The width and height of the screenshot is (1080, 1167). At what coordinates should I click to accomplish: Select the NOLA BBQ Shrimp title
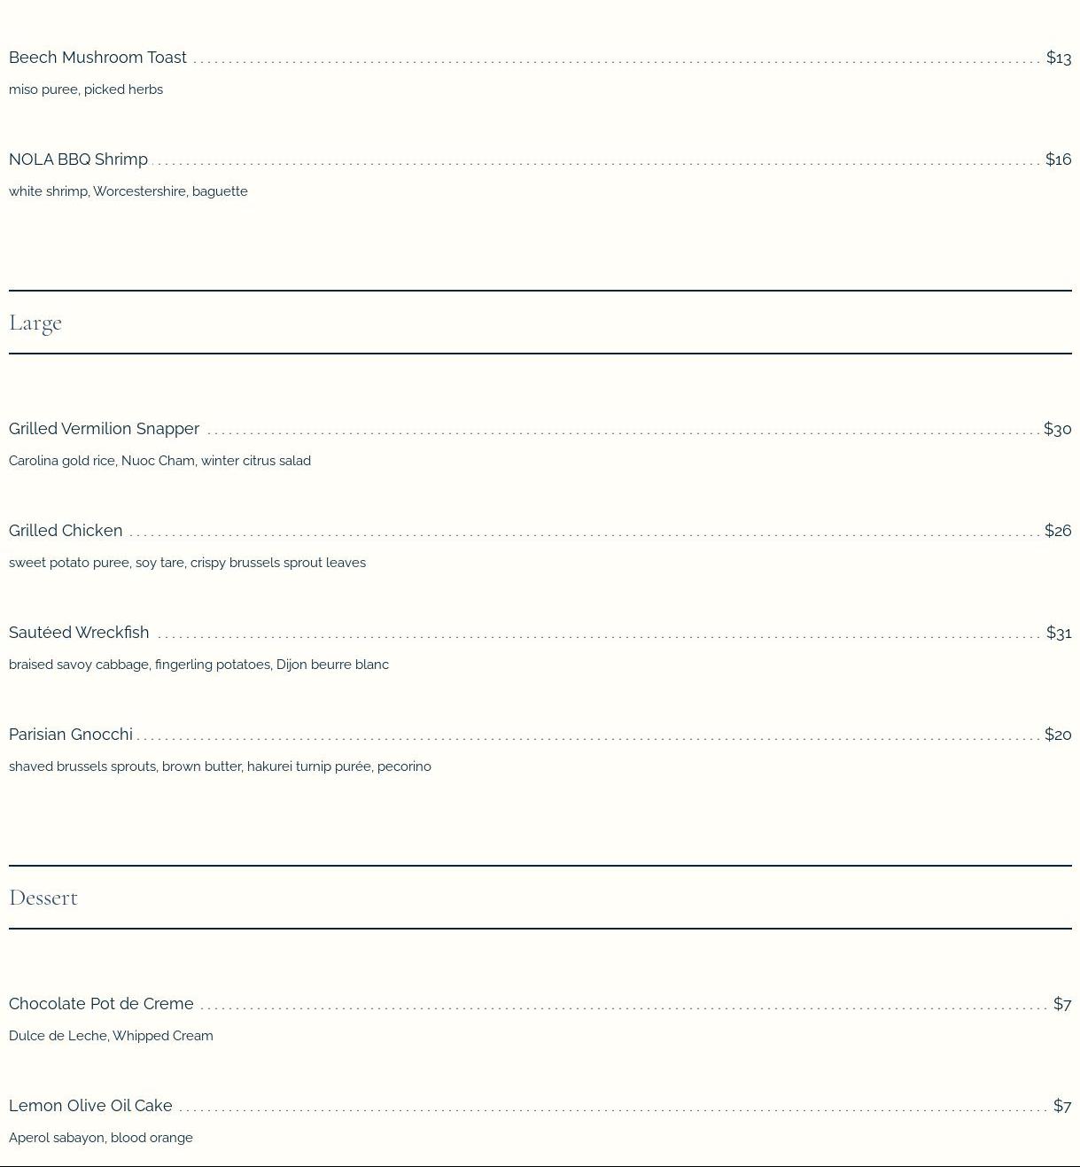(78, 159)
